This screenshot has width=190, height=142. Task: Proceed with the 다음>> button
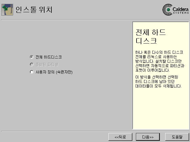(148, 137)
